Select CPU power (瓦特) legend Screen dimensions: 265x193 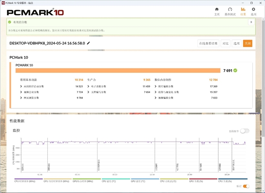pos(174,180)
